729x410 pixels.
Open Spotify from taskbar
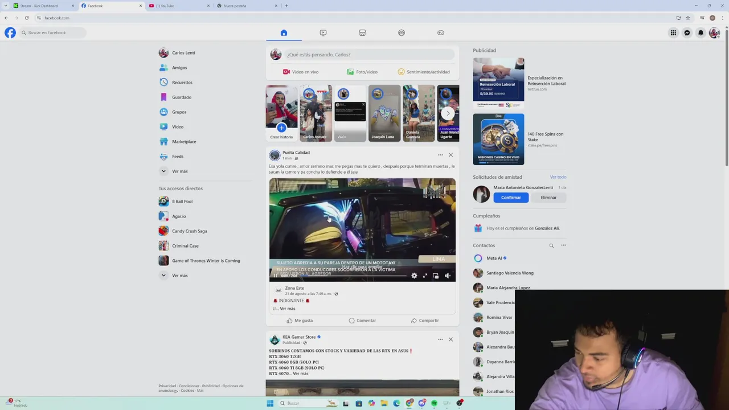[434, 403]
